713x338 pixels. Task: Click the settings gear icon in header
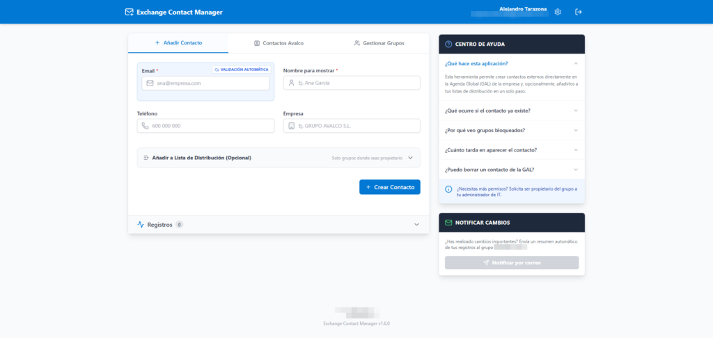point(558,12)
